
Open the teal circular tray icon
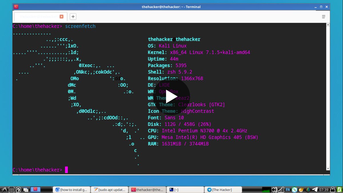tap(294, 190)
